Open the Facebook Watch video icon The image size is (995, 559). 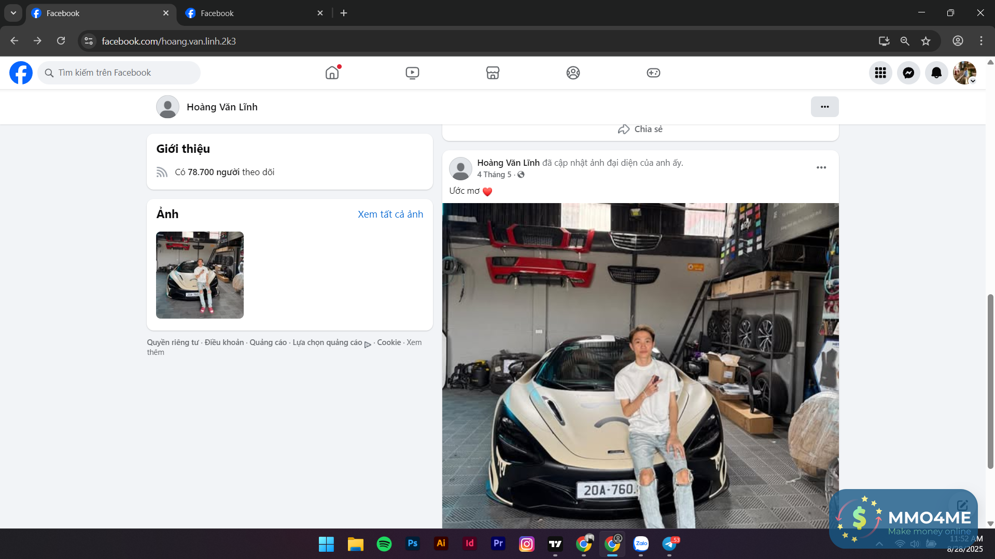pos(412,73)
